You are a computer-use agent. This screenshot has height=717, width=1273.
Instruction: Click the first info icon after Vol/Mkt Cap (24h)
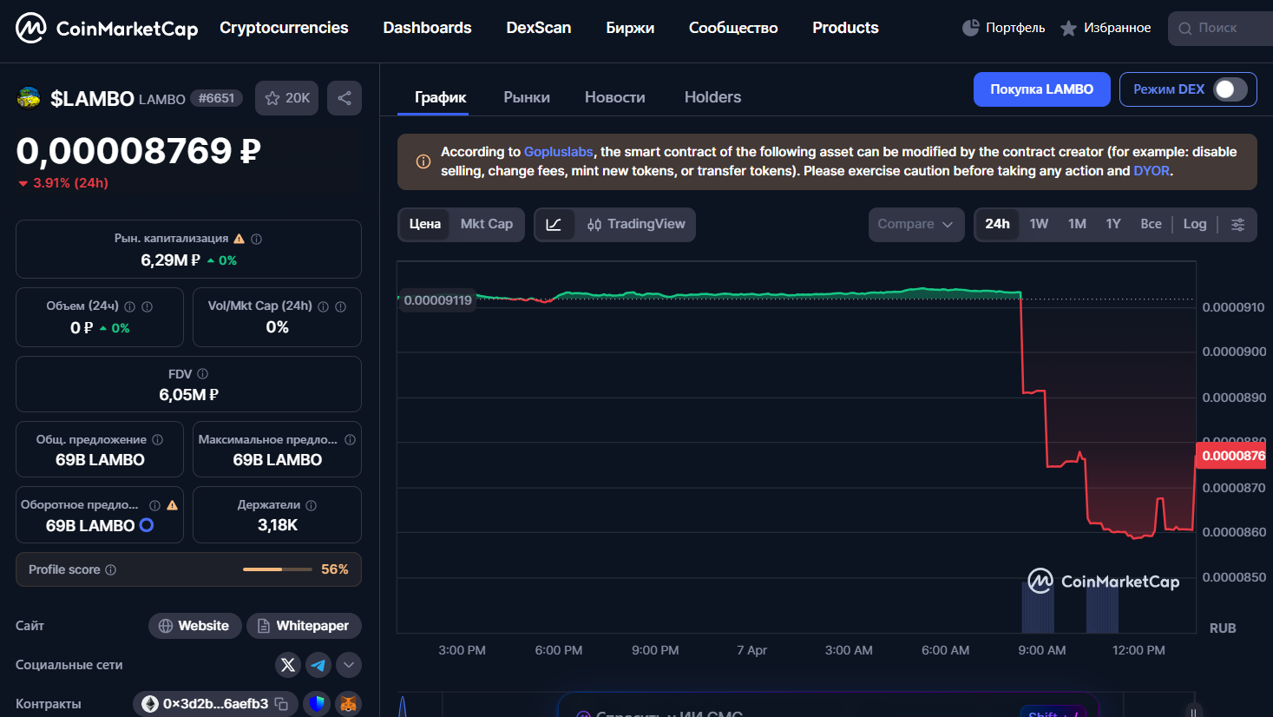324,306
